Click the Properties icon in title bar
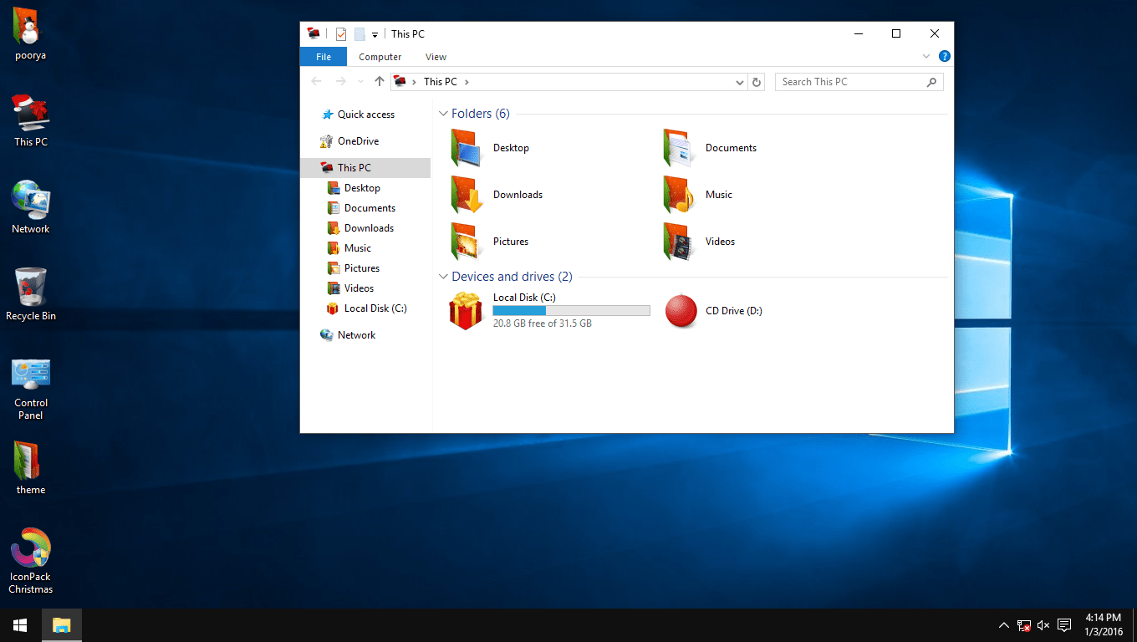The image size is (1137, 642). click(x=341, y=34)
